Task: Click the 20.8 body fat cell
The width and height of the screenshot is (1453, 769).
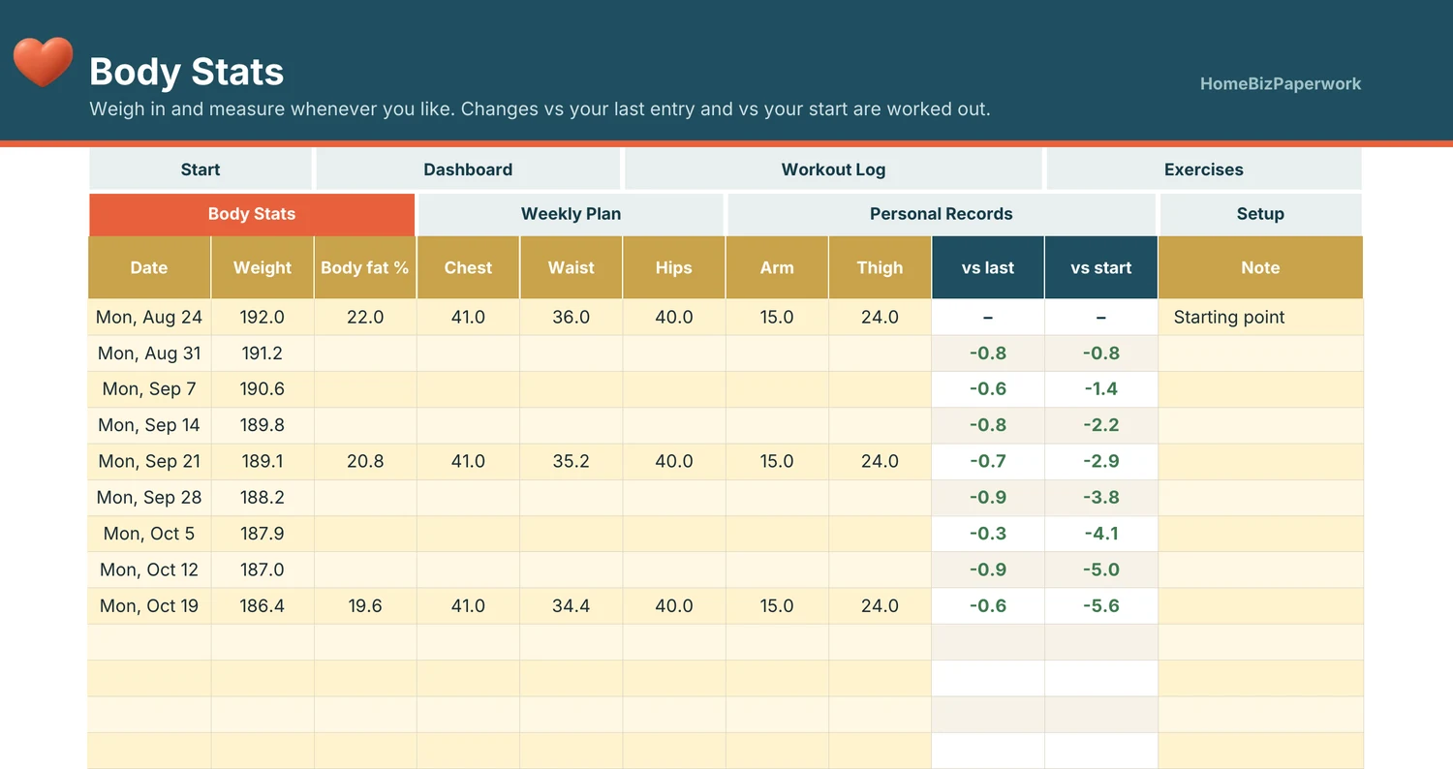Action: click(x=365, y=461)
